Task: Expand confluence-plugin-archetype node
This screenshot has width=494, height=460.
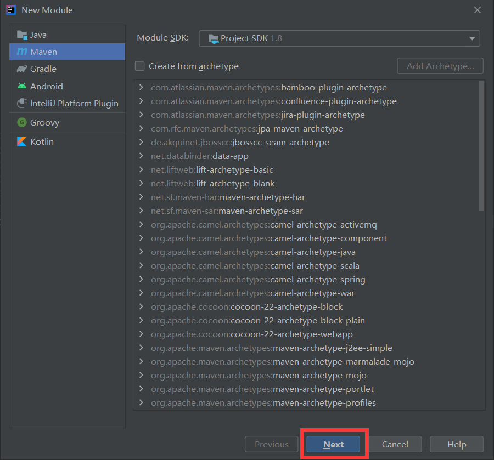Action: coord(141,101)
